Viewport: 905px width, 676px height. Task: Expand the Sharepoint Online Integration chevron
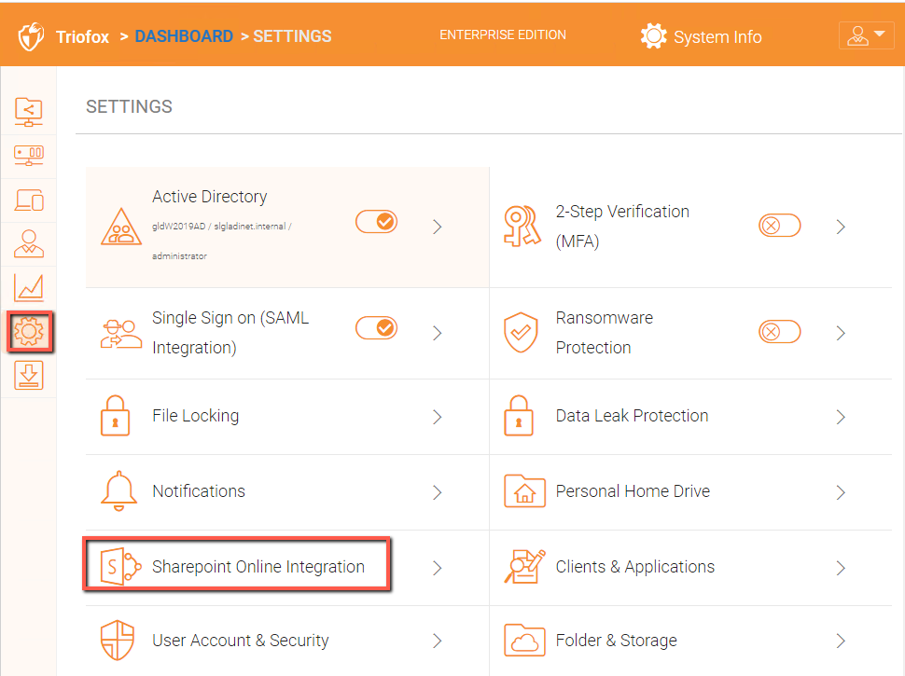point(438,568)
